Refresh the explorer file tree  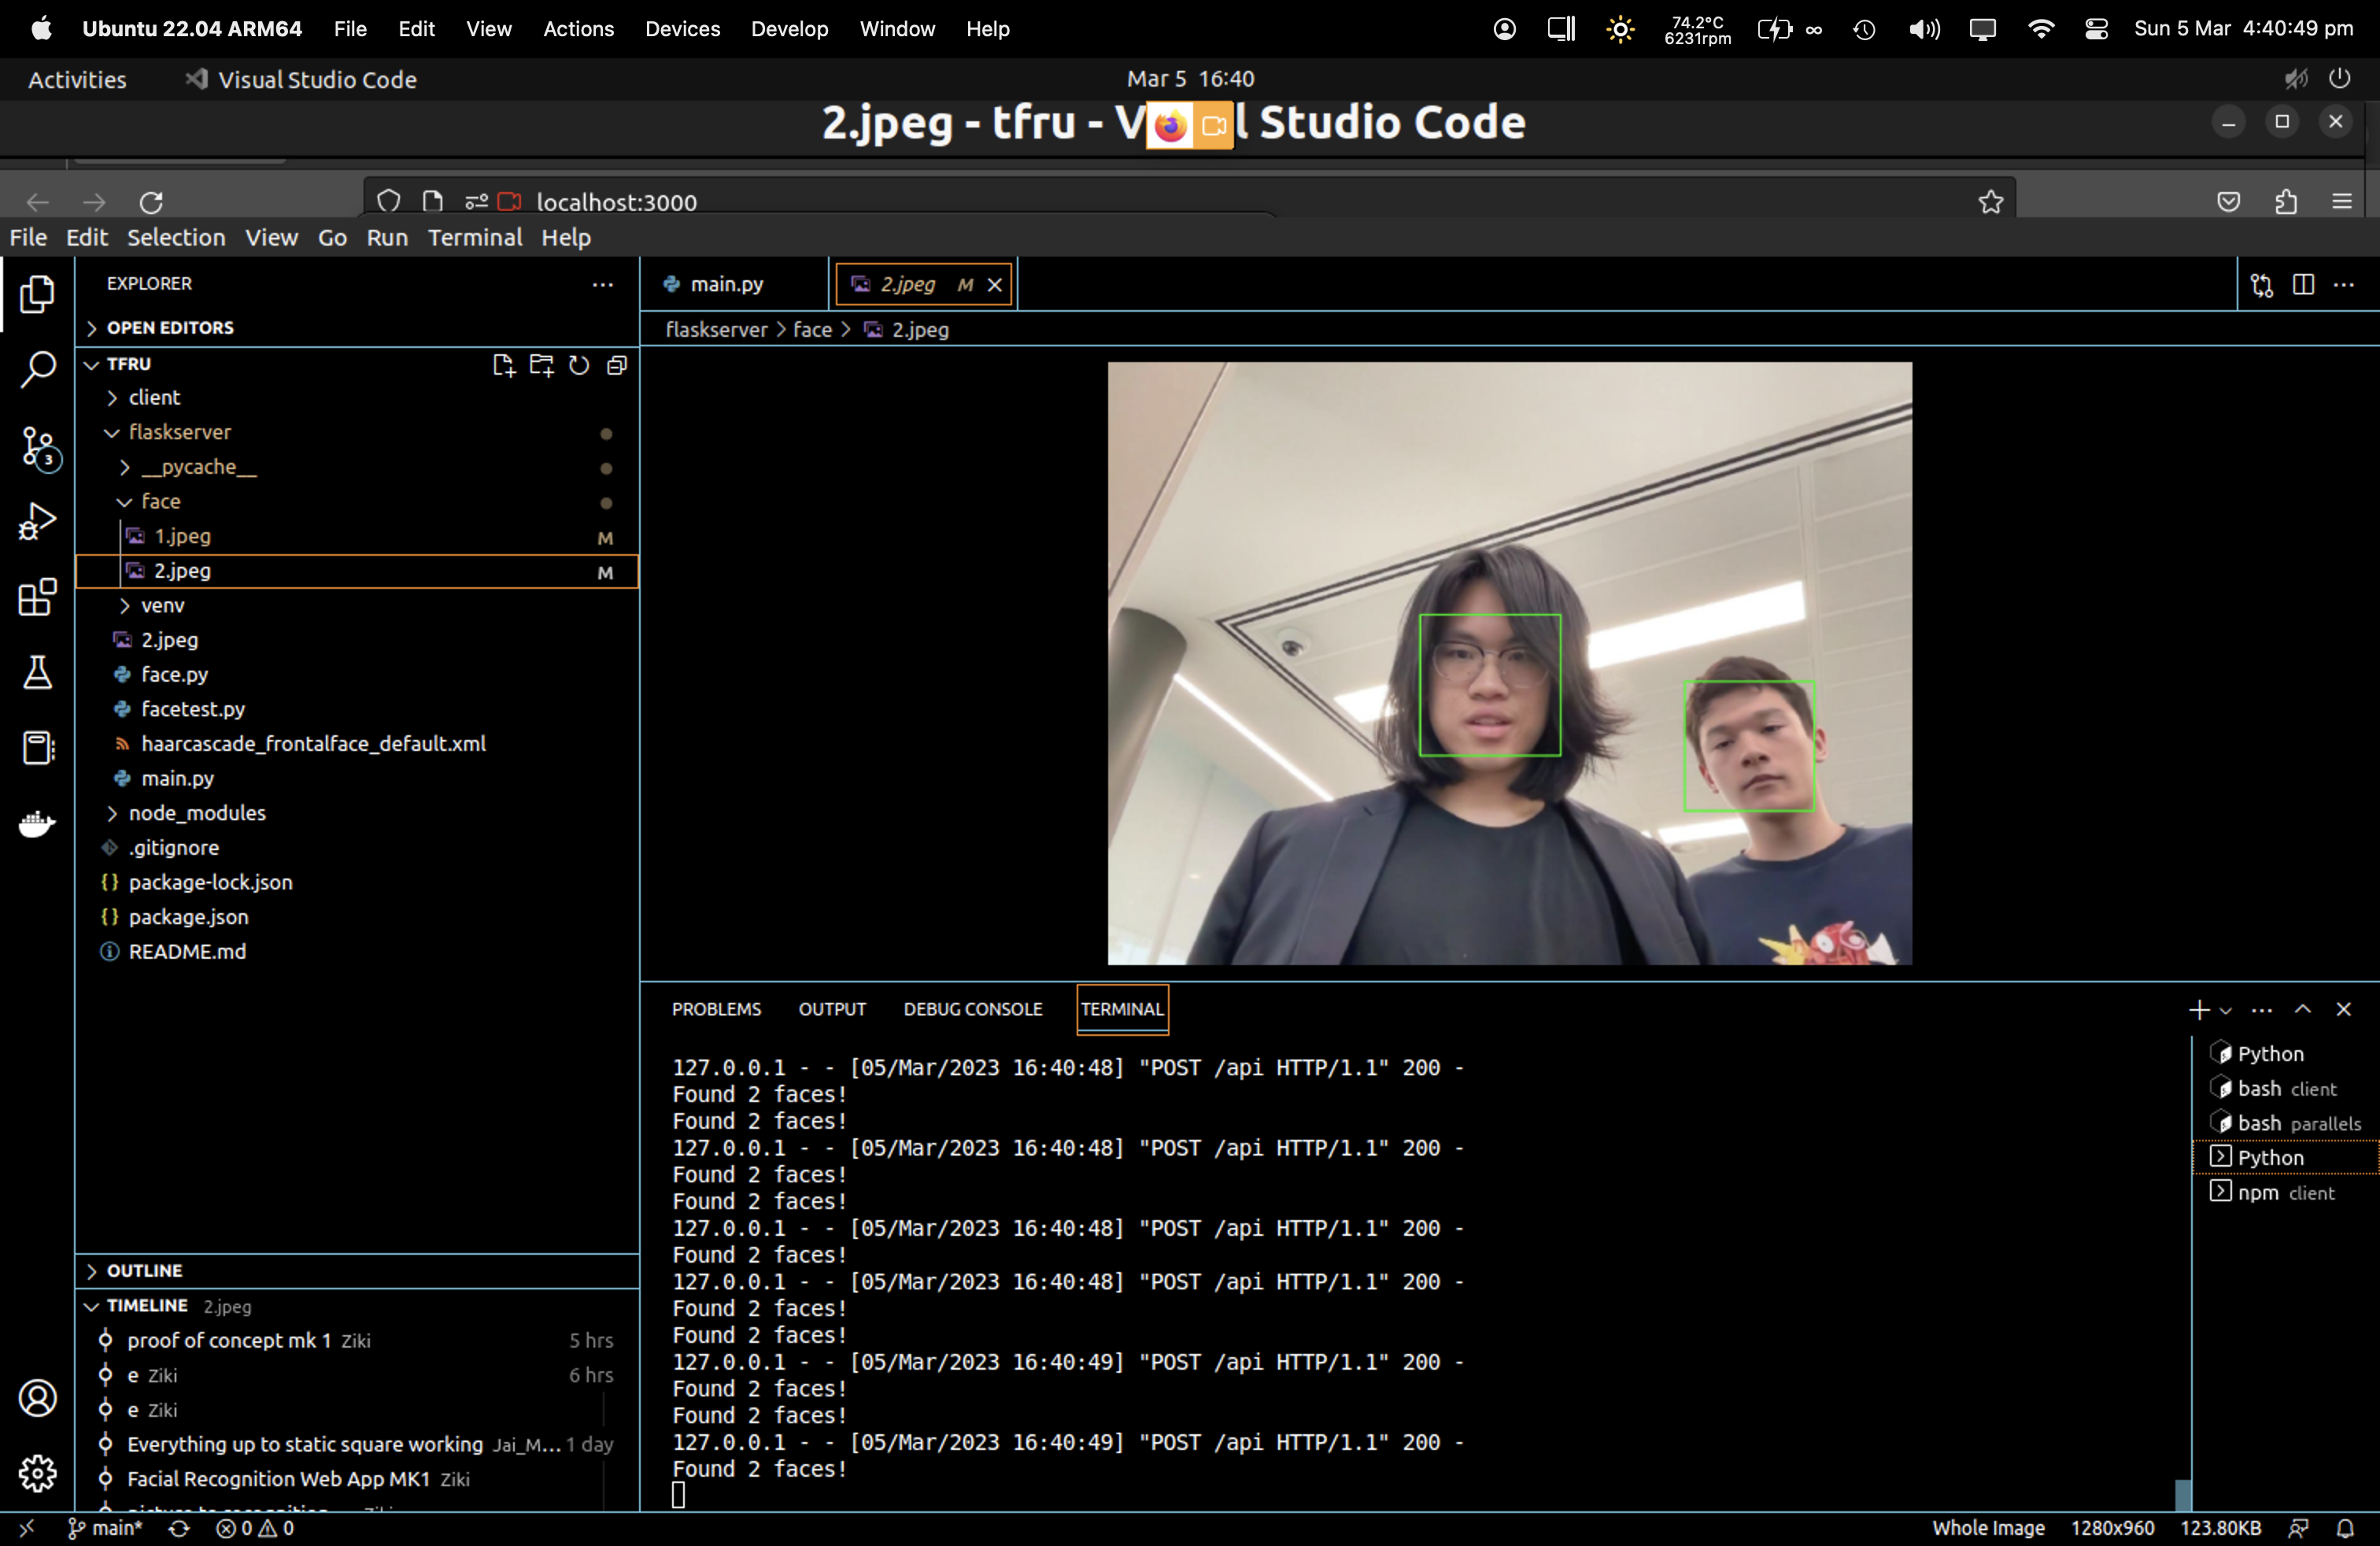[579, 365]
